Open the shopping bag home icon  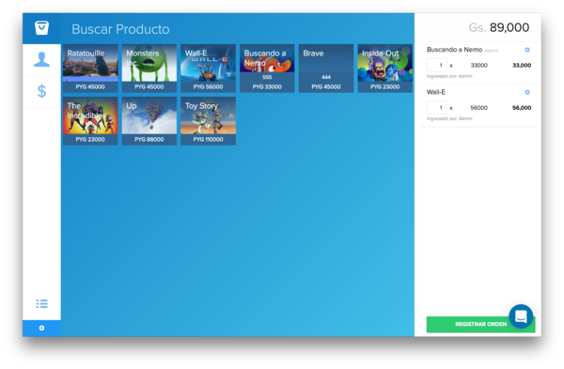[x=41, y=28]
